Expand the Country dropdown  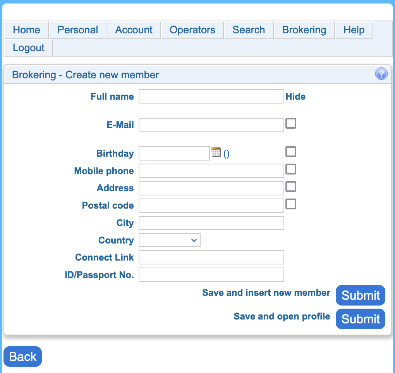(x=170, y=240)
